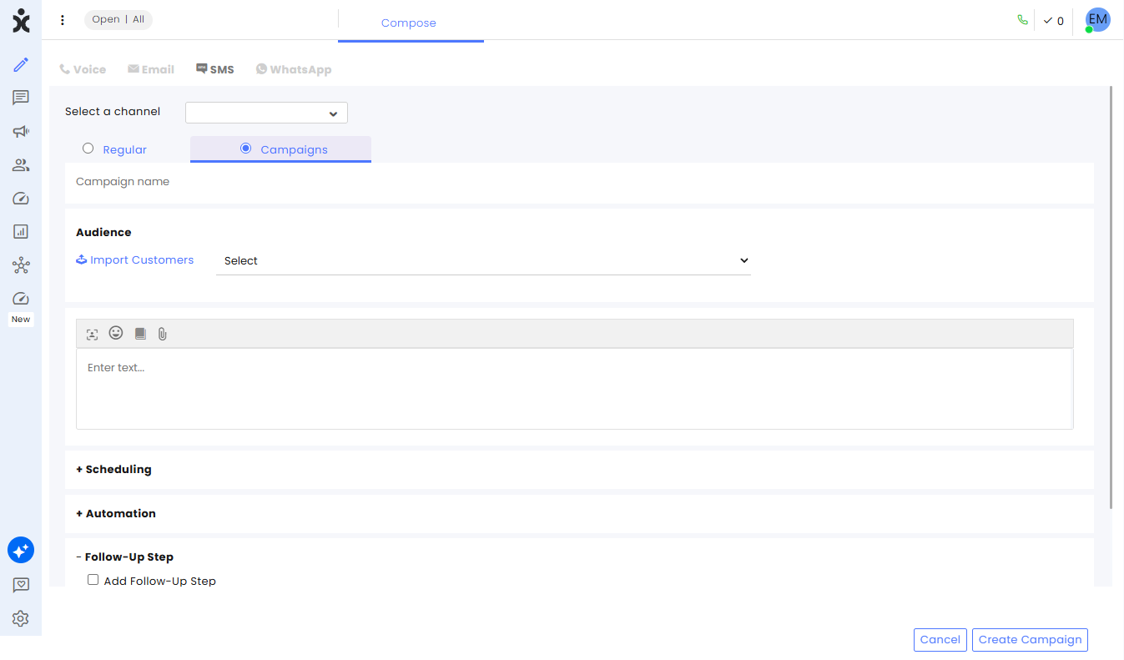Image resolution: width=1124 pixels, height=660 pixels.
Task: Click the Cancel button
Action: [940, 640]
